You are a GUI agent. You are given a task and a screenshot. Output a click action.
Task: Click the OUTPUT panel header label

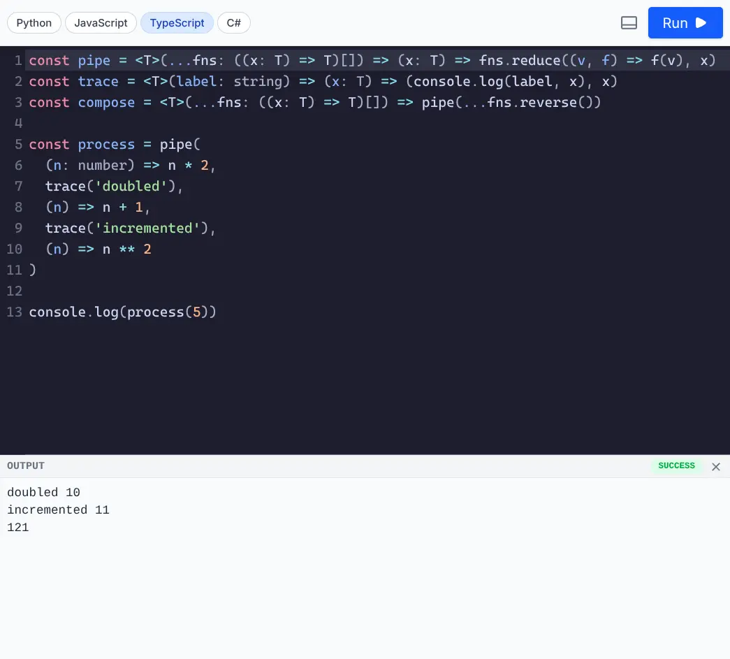tap(26, 465)
